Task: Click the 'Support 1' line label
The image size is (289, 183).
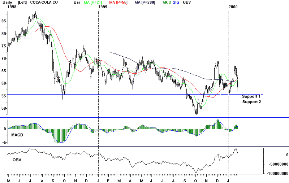Action: tap(251, 96)
